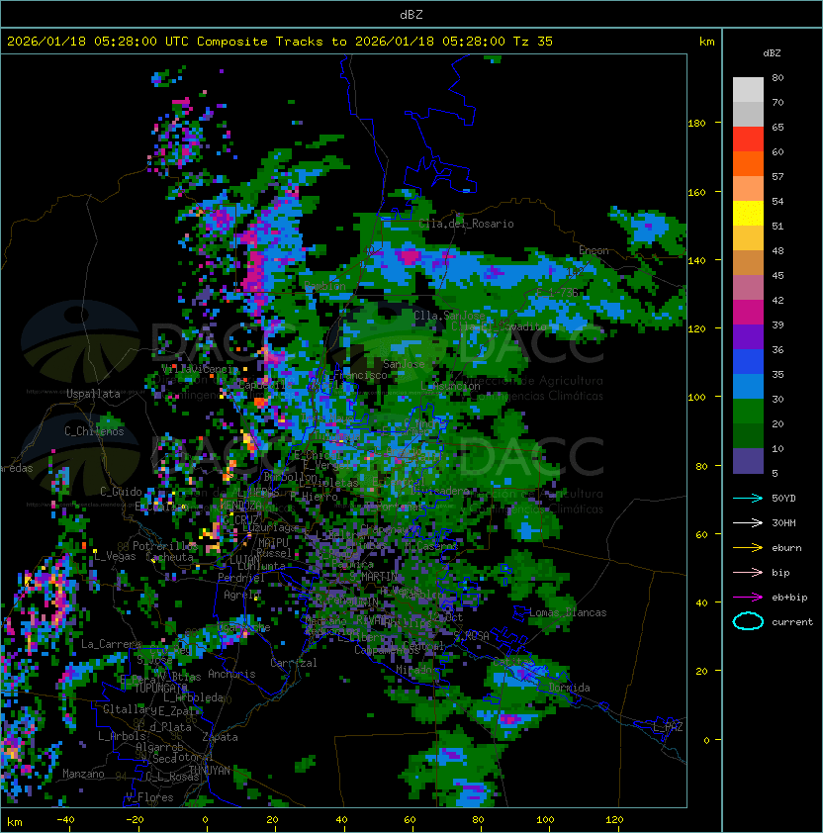823x833 pixels.
Task: Click the x-axis tick label '-40'
Action: coord(66,820)
